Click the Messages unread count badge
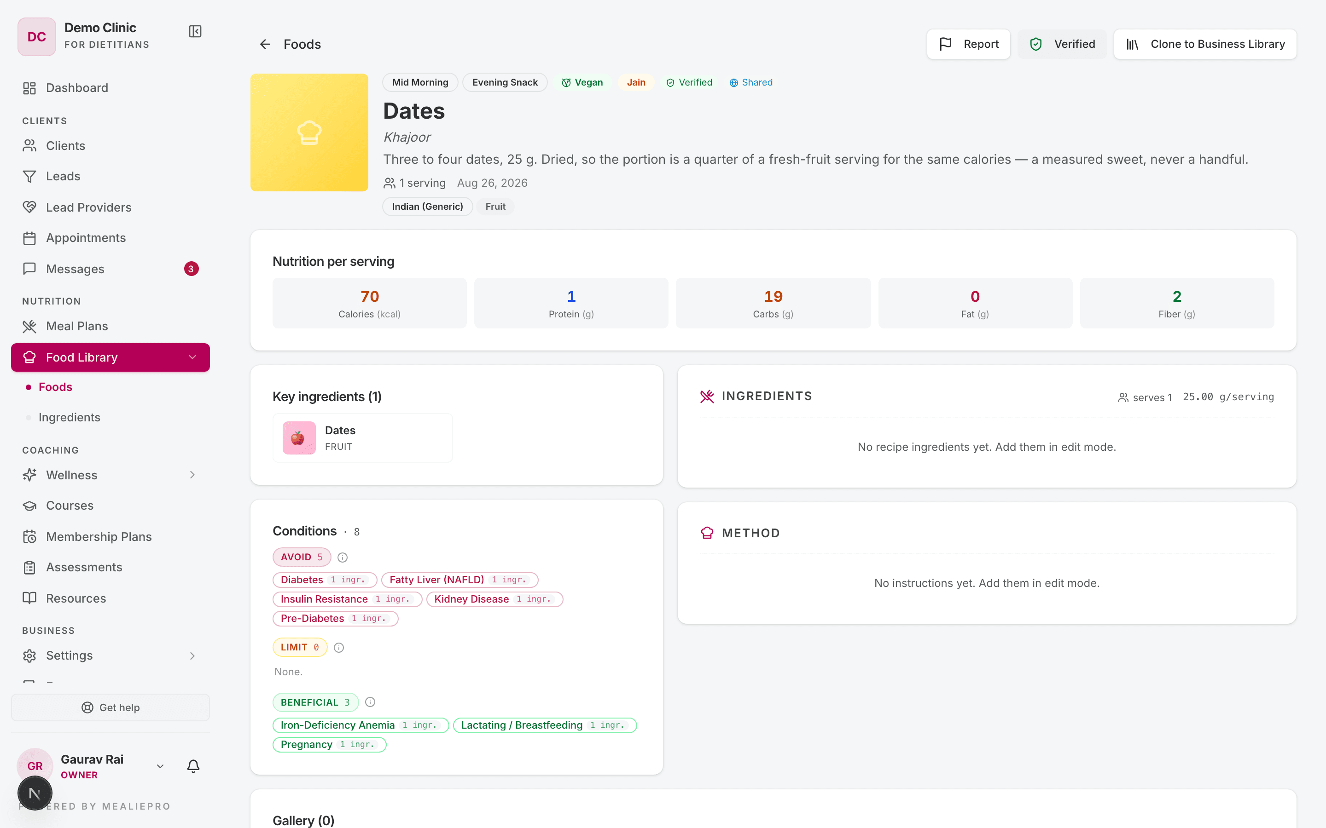 (x=191, y=269)
